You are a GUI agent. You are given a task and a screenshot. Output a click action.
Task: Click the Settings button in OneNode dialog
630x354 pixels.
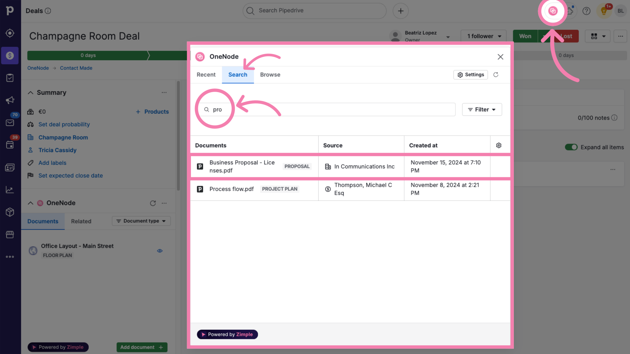click(x=471, y=75)
